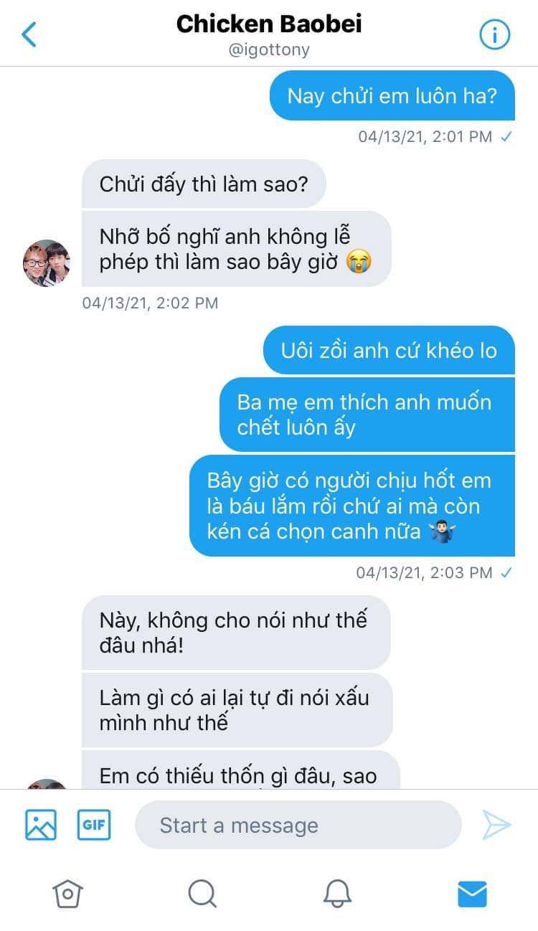
Task: Open the Messages envelope tab
Action: (472, 894)
